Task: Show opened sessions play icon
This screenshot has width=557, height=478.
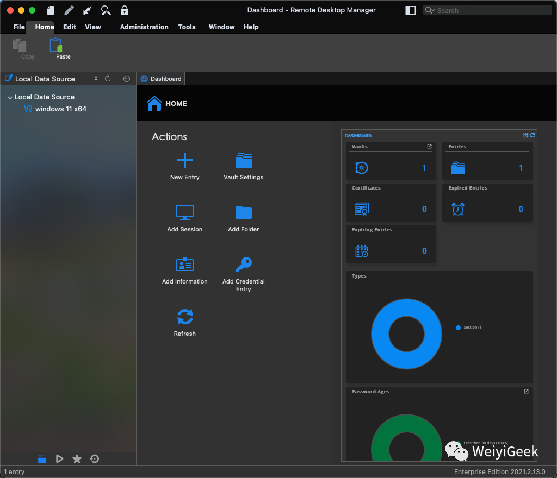Action: (59, 459)
